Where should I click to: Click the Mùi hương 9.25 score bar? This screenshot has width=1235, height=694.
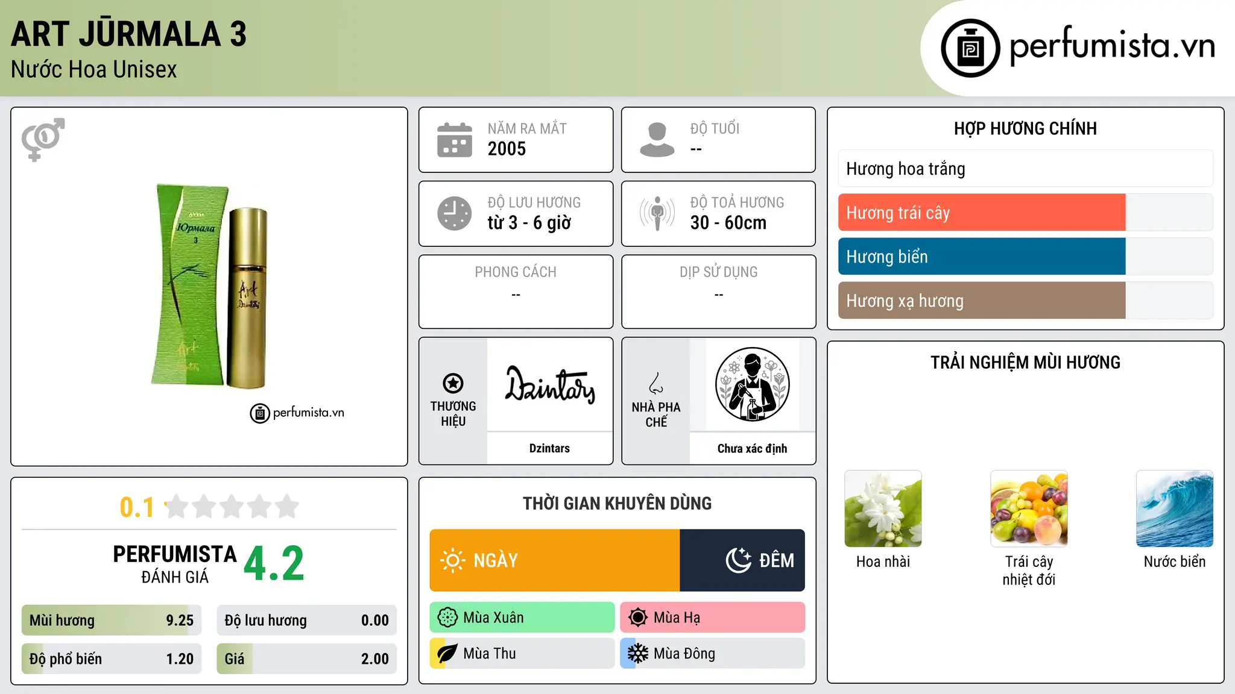click(x=112, y=621)
